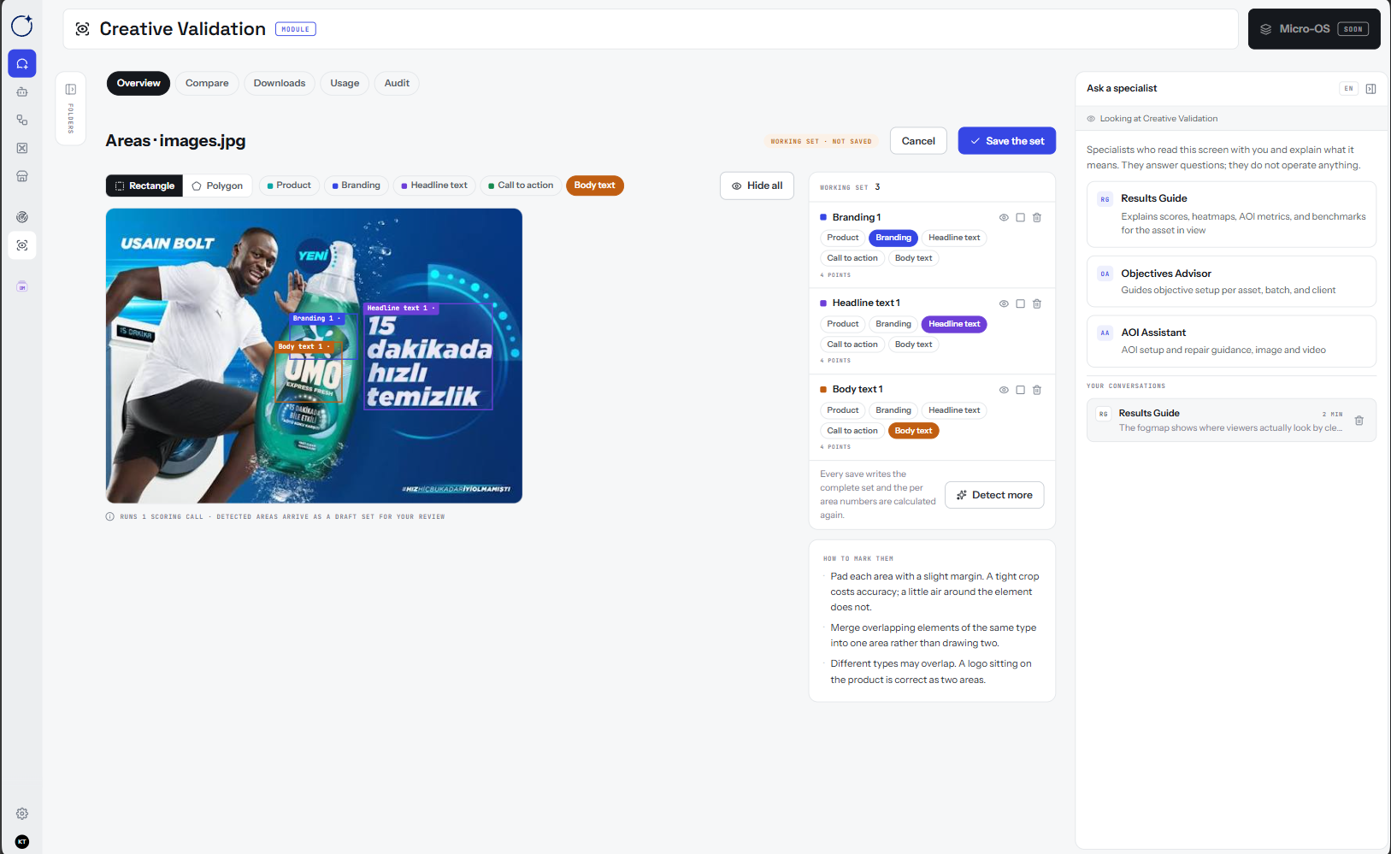Click the Usain Bolt ad image
This screenshot has height=854, width=1391.
coord(314,356)
